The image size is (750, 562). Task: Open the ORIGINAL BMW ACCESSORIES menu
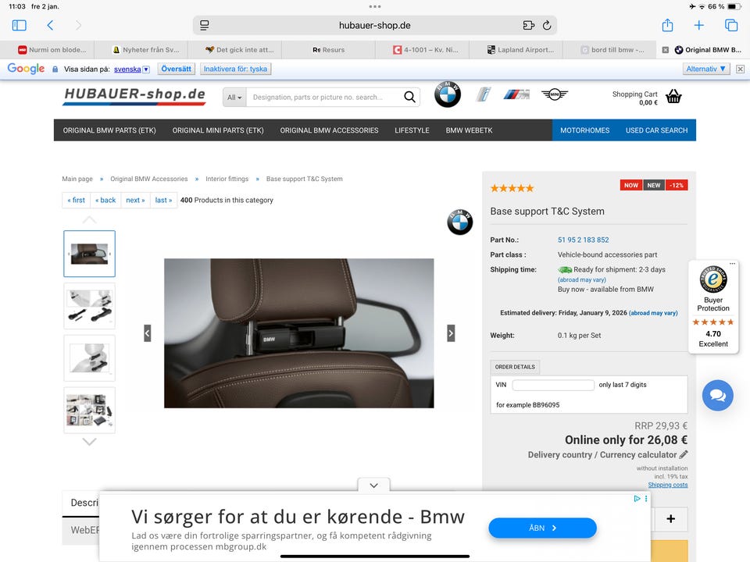[329, 130]
